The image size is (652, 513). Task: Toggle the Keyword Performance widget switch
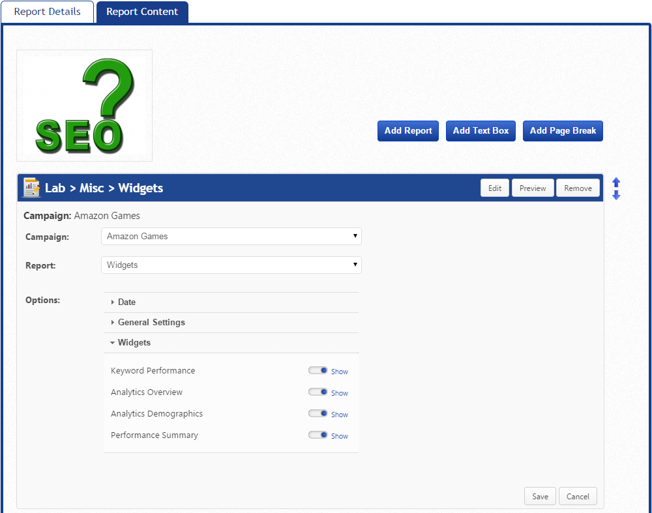pyautogui.click(x=318, y=370)
